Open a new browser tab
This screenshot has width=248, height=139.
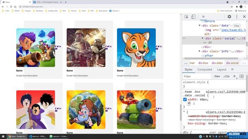[x=65, y=2]
